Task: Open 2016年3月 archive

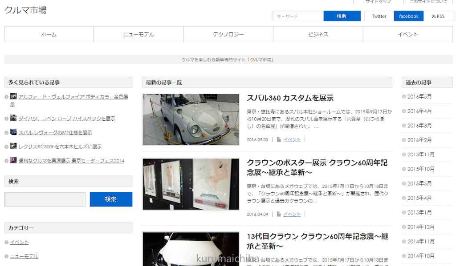Action: point(419,126)
